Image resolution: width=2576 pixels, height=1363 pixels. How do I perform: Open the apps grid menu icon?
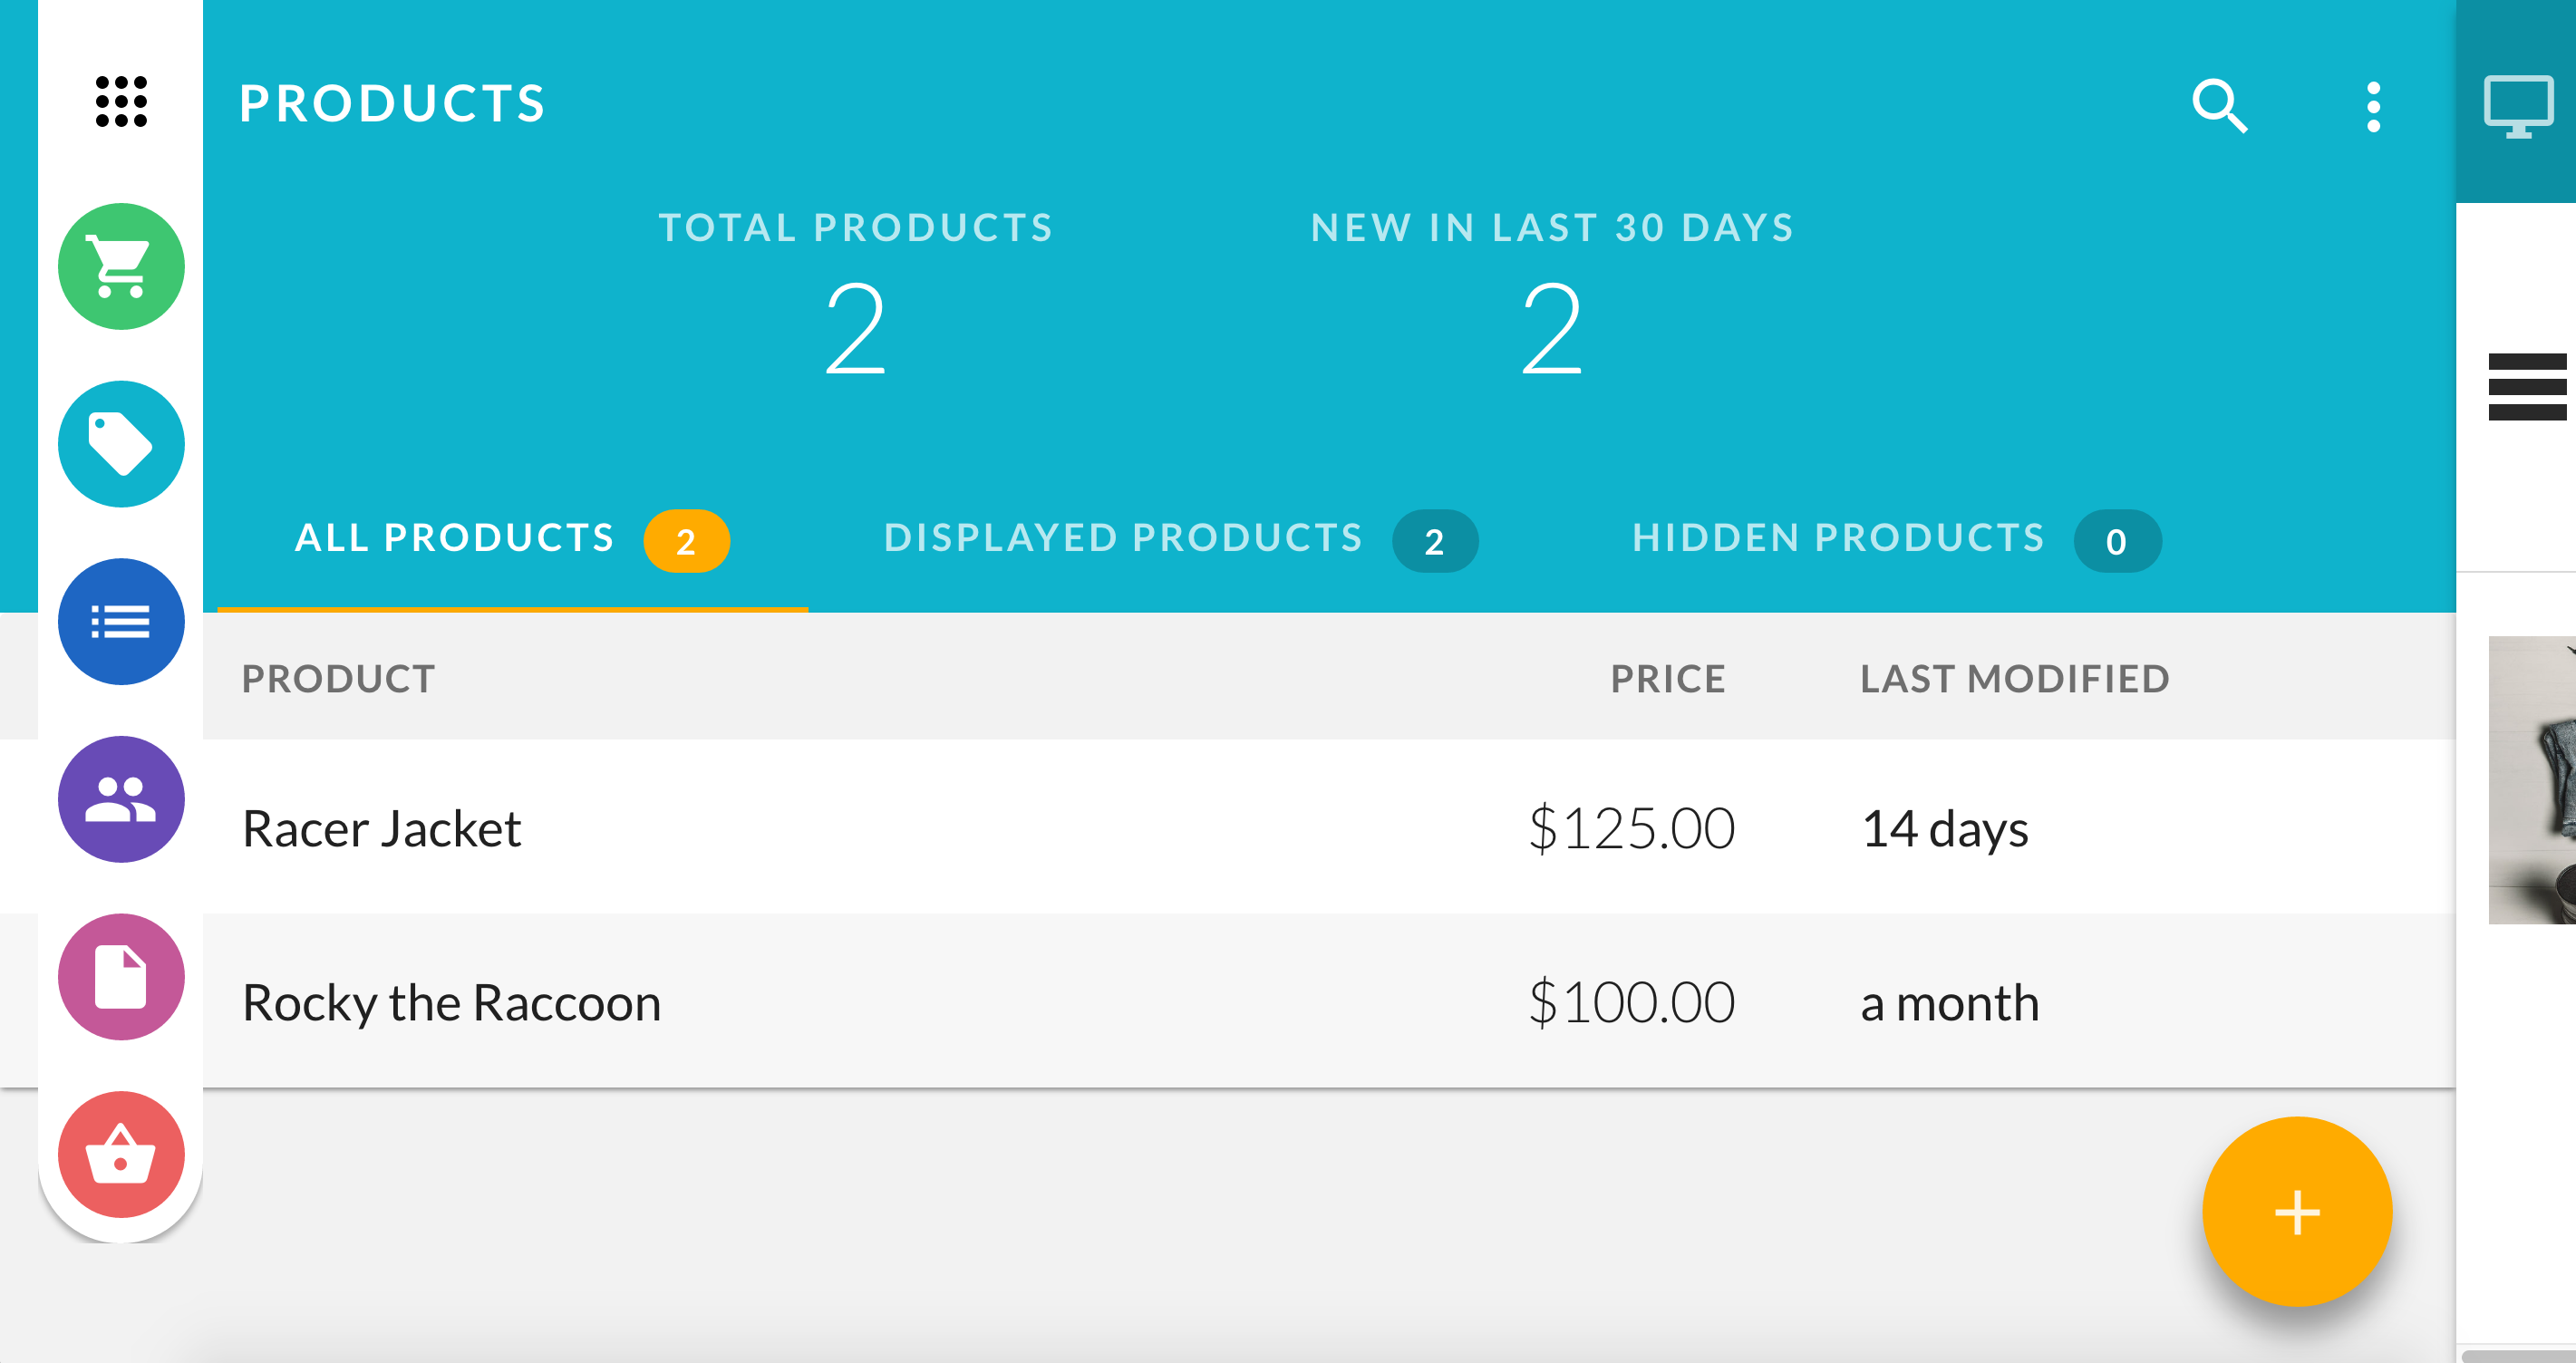pyautogui.click(x=121, y=102)
